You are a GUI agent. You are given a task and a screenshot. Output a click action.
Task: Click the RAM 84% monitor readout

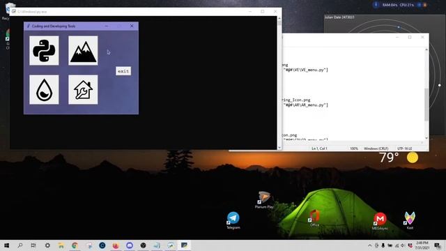pyautogui.click(x=390, y=5)
